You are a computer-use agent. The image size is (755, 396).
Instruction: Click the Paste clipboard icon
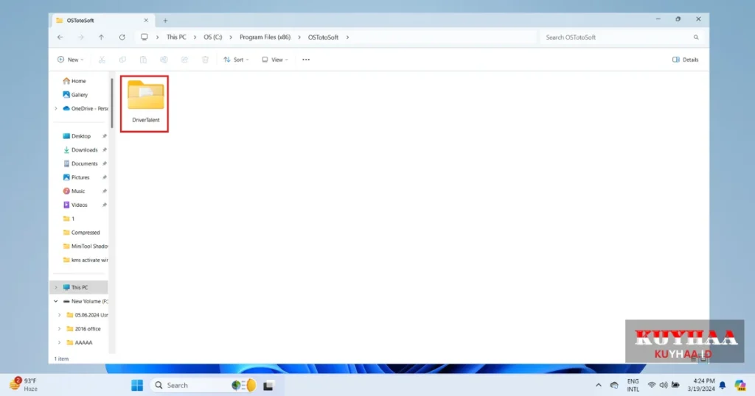pos(143,60)
